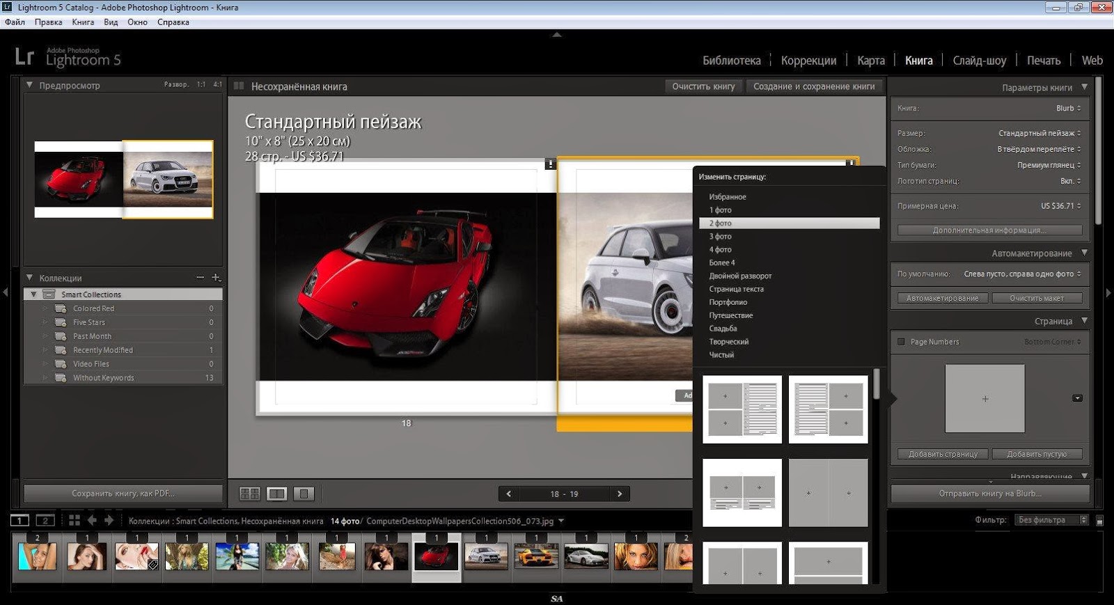
Task: Collapse Автомакетирование panel
Action: [x=1084, y=253]
